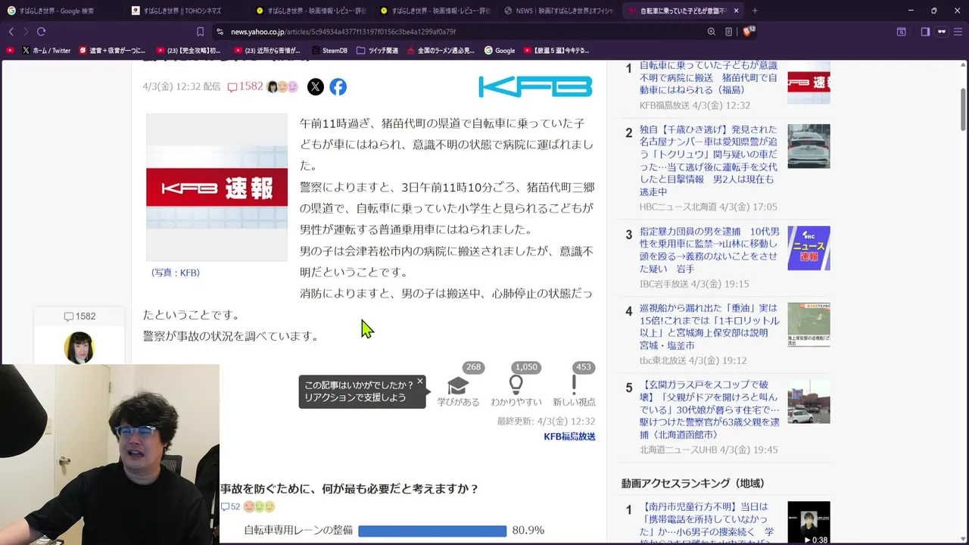This screenshot has width=969, height=545.
Task: Open ranking 1 自転車に乗っていた子ども article
Action: pos(709,78)
